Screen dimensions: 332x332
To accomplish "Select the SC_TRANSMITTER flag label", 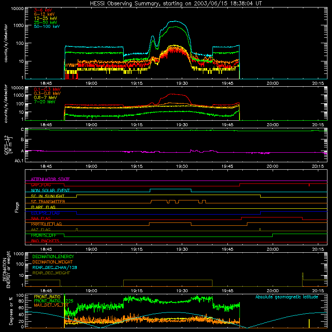I will (x=48, y=202).
